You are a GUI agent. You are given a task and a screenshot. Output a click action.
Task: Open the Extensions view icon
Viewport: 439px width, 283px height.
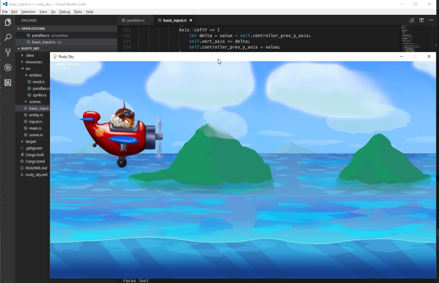tap(8, 82)
